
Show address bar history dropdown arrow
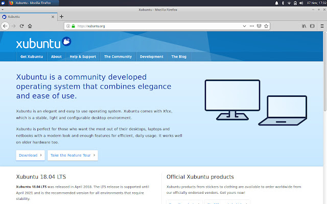click(x=244, y=26)
